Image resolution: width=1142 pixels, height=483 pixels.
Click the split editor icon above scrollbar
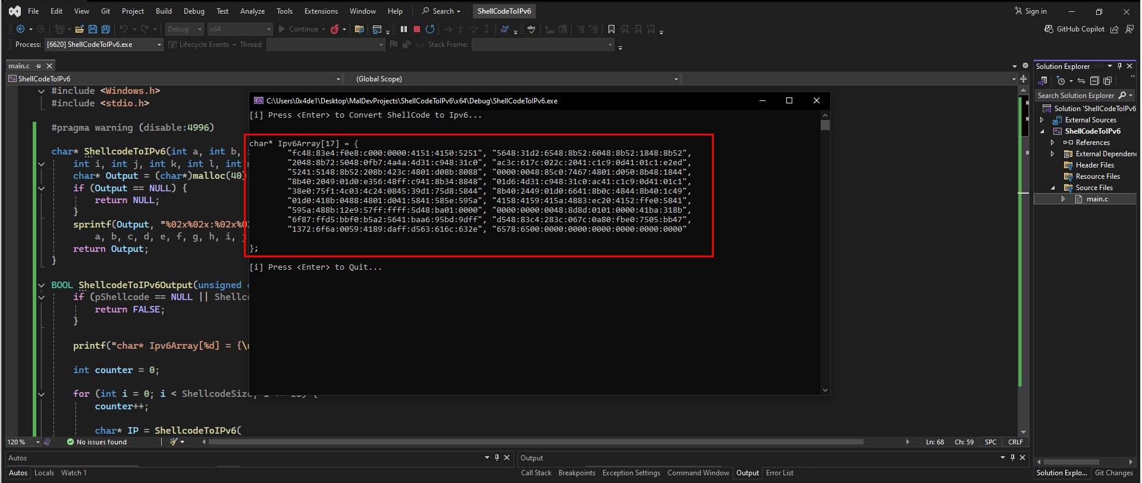tap(1023, 78)
